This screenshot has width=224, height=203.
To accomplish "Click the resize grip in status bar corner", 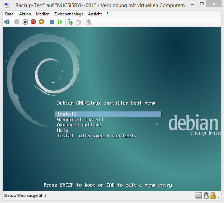I will point(219,198).
